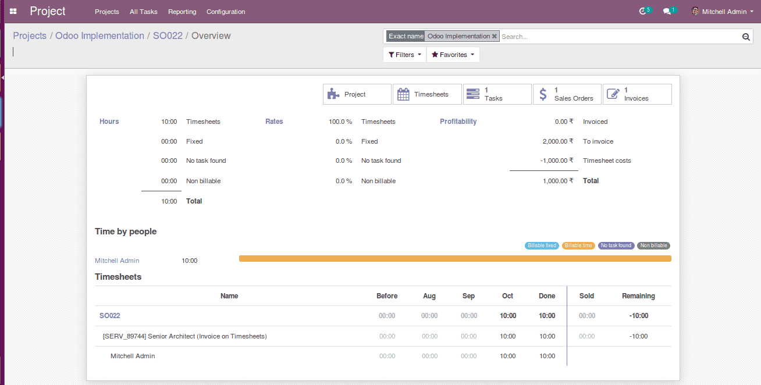Click the Name column header
The width and height of the screenshot is (761, 385).
(229, 296)
